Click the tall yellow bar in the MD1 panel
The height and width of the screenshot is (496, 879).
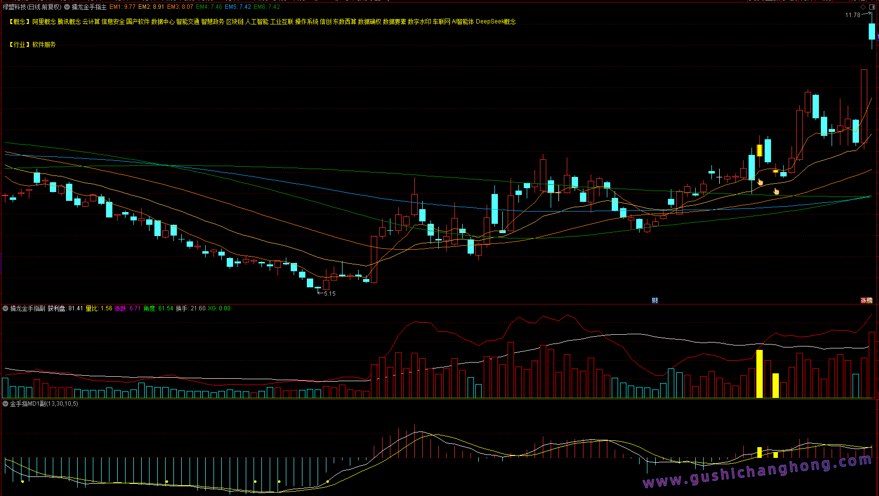(759, 453)
